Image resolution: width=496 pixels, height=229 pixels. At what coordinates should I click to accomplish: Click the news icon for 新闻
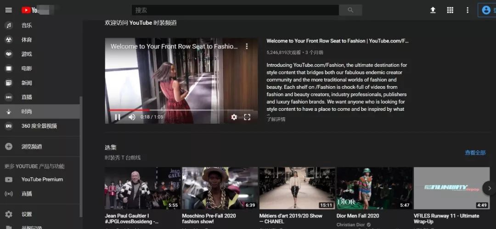9,83
